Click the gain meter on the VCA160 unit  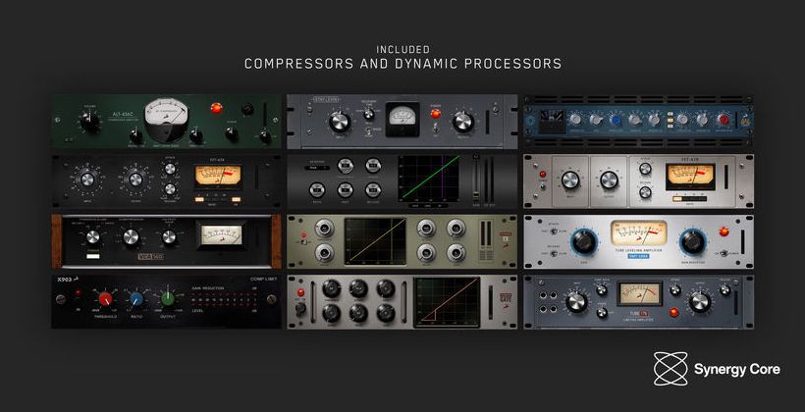pos(222,234)
